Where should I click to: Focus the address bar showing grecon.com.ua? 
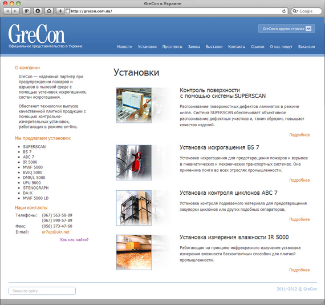[176, 11]
